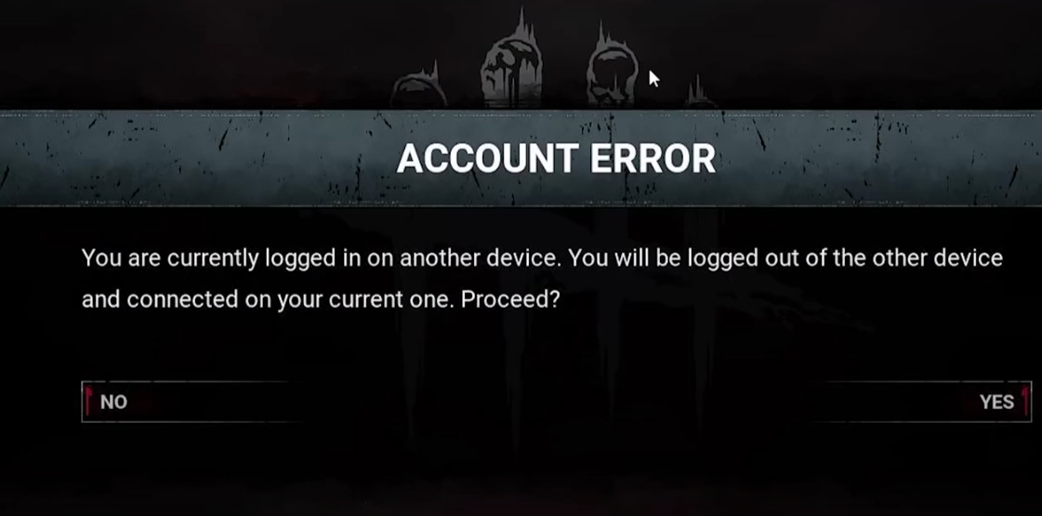Click 'and connected on your current one' text
Viewport: 1042px width, 516px height.
pyautogui.click(x=268, y=299)
